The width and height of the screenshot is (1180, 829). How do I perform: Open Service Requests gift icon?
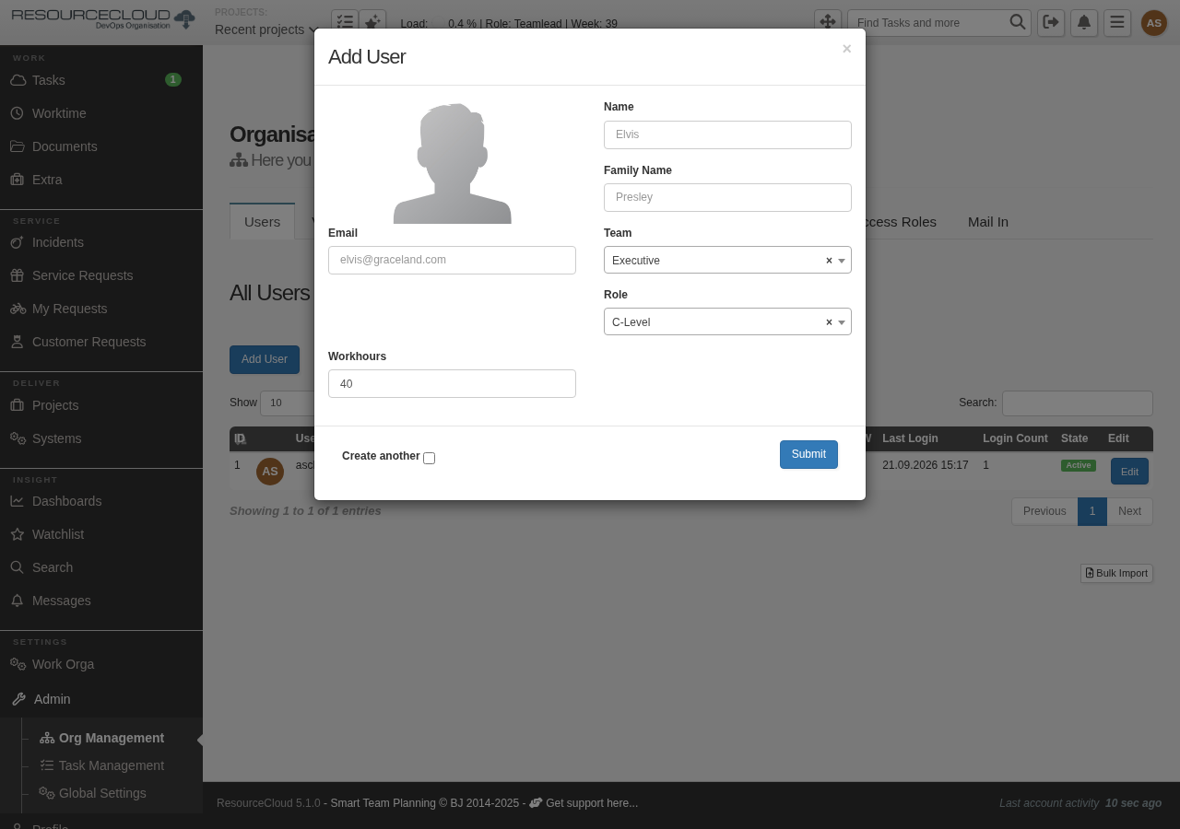tap(18, 275)
